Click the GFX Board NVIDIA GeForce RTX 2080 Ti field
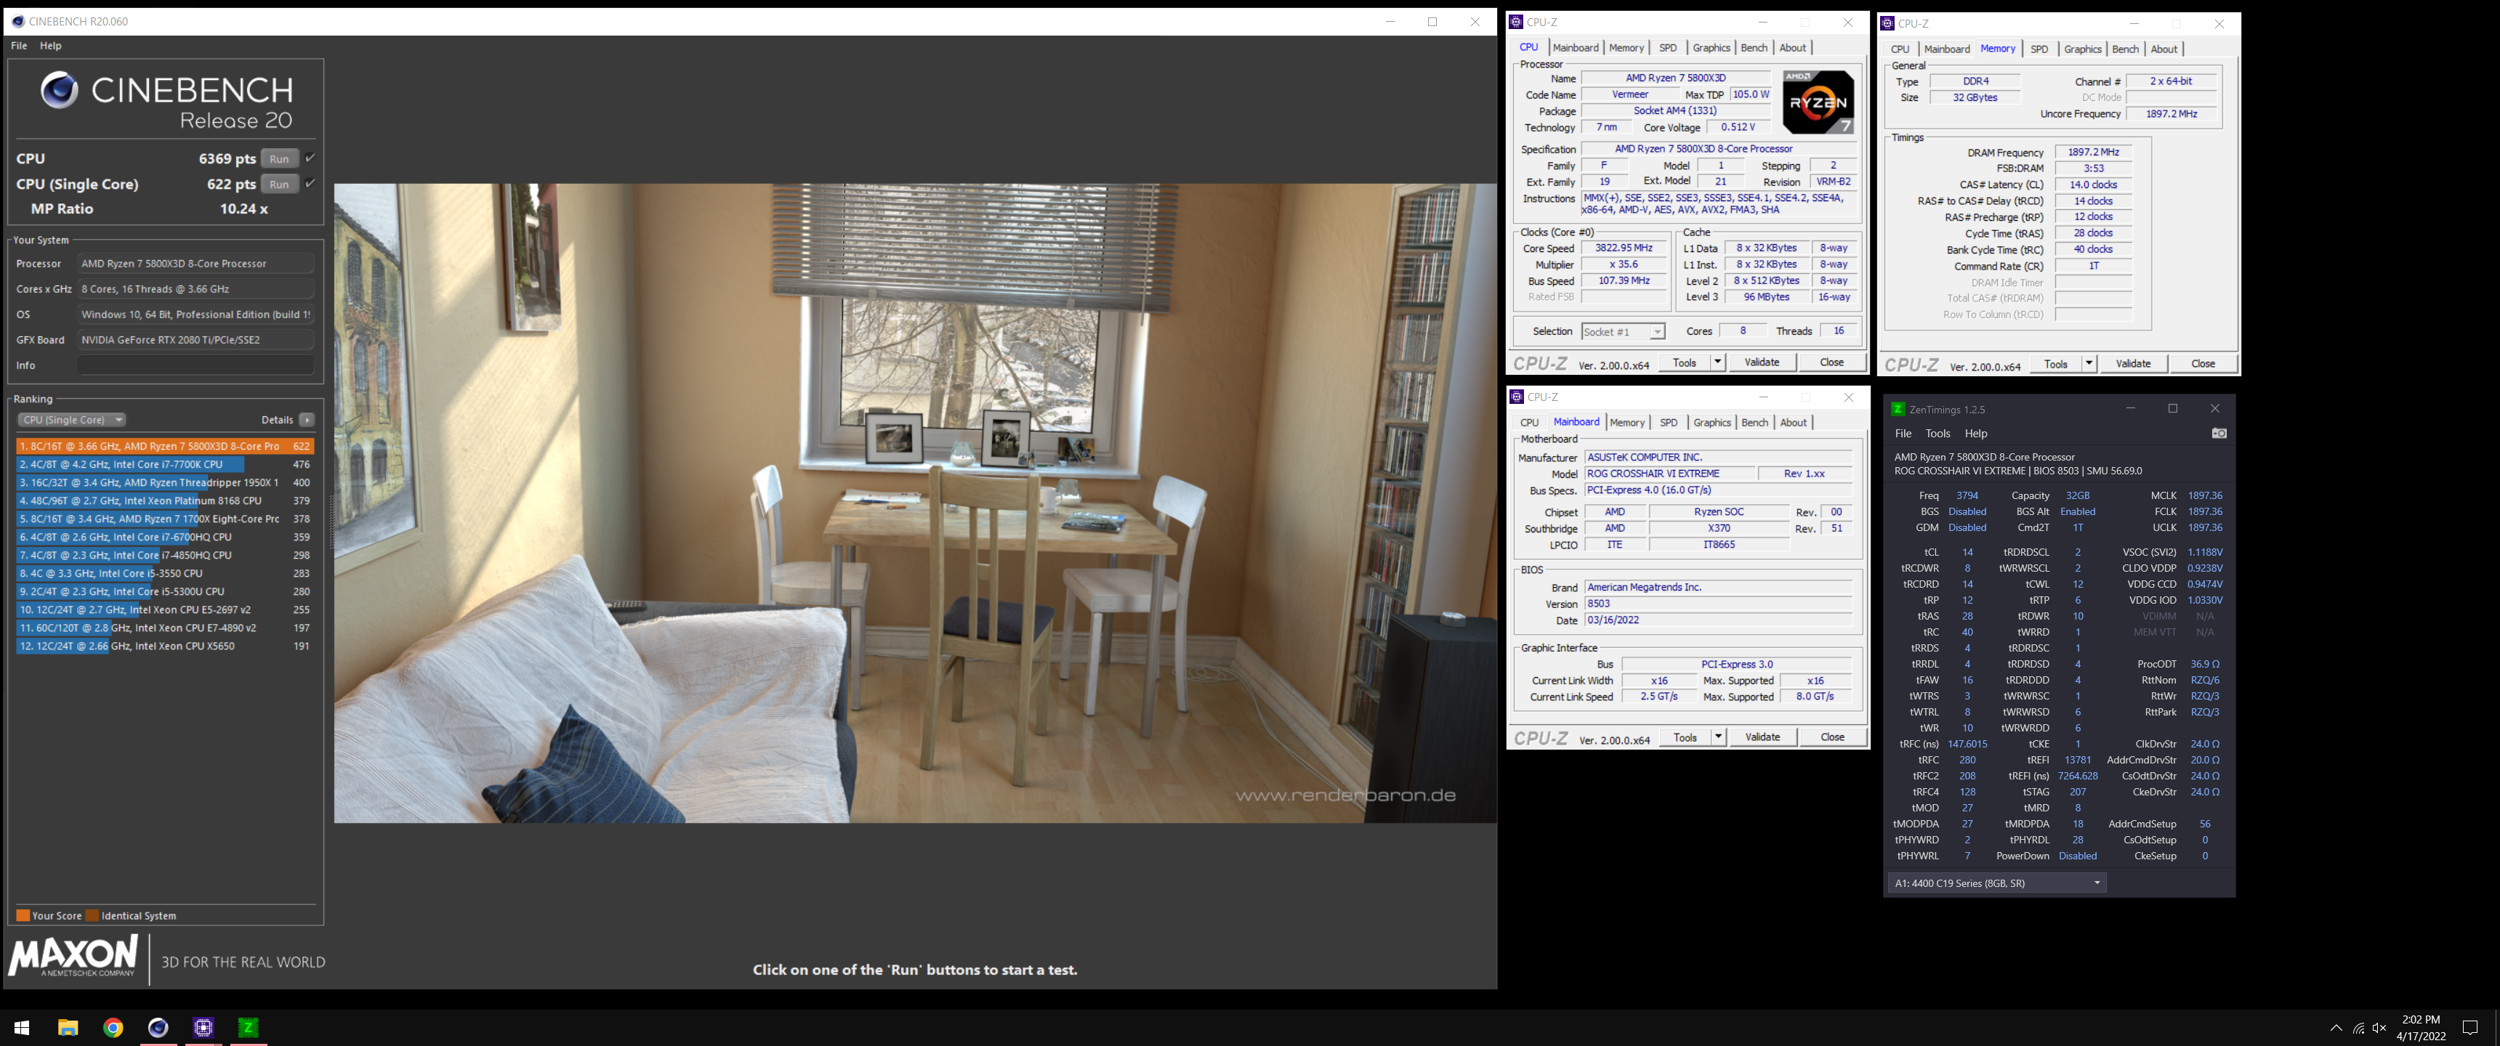This screenshot has height=1046, width=2500. [x=195, y=340]
